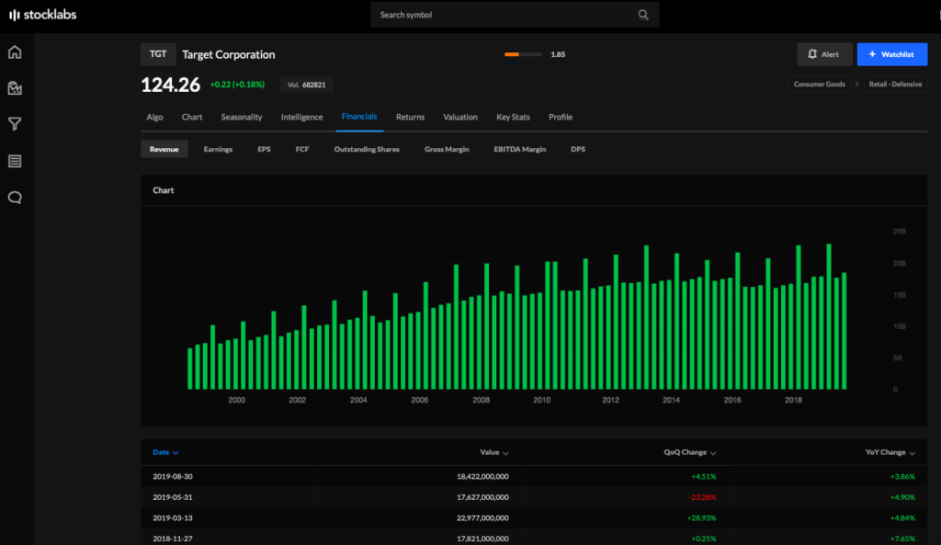The height and width of the screenshot is (545, 941).
Task: Open the Profile tab
Action: click(561, 117)
